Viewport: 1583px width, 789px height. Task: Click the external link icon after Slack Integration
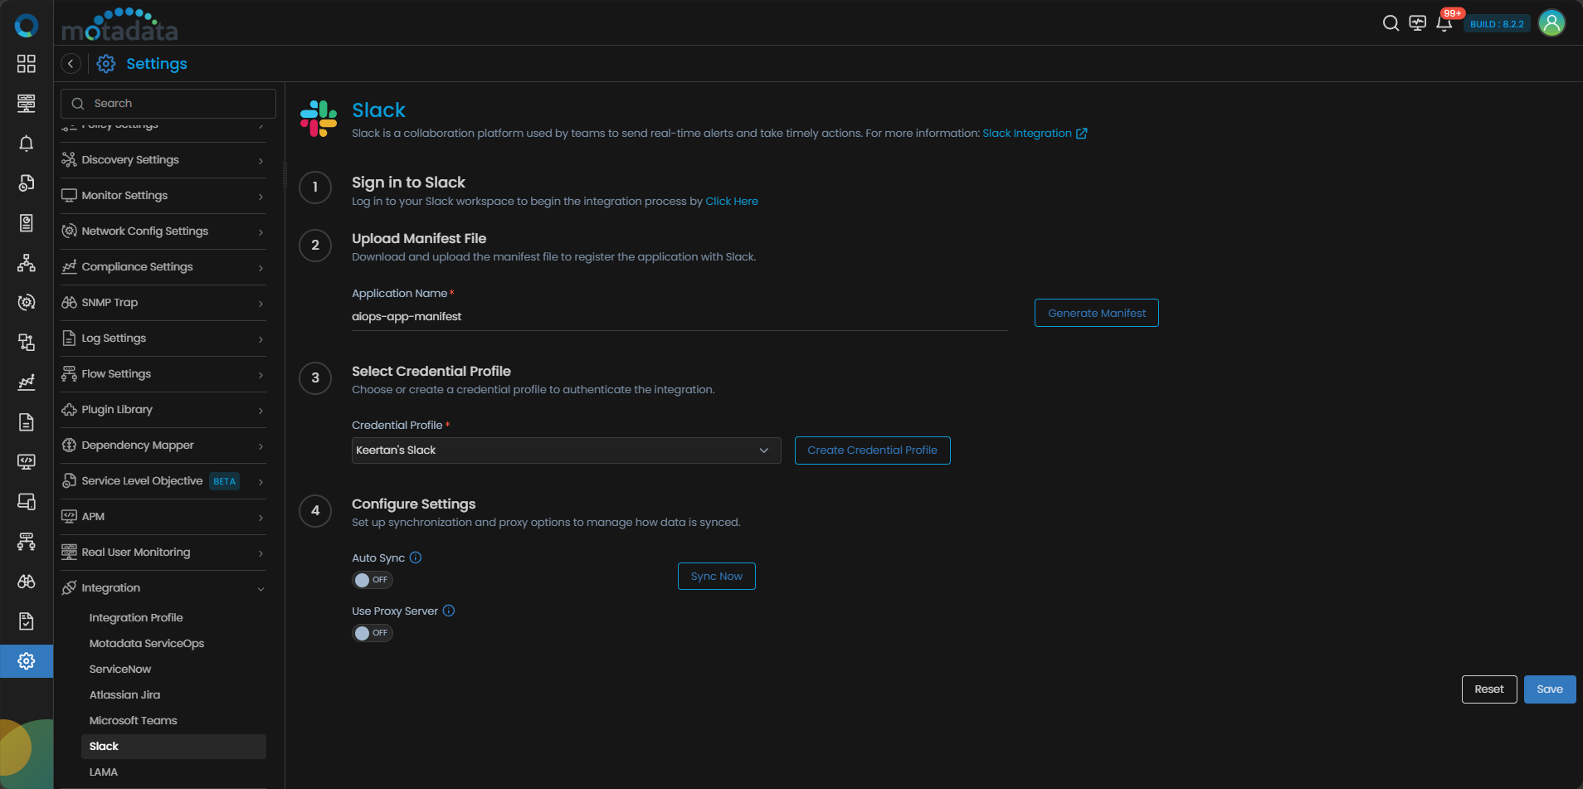(1082, 134)
